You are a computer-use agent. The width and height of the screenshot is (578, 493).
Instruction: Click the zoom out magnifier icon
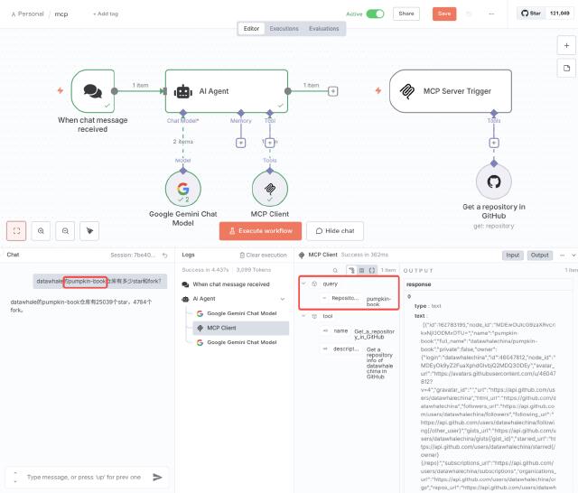coord(66,231)
